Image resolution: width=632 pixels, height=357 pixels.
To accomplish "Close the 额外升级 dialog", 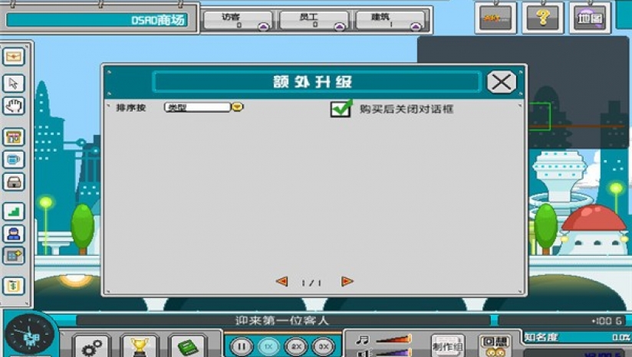I will coord(502,82).
